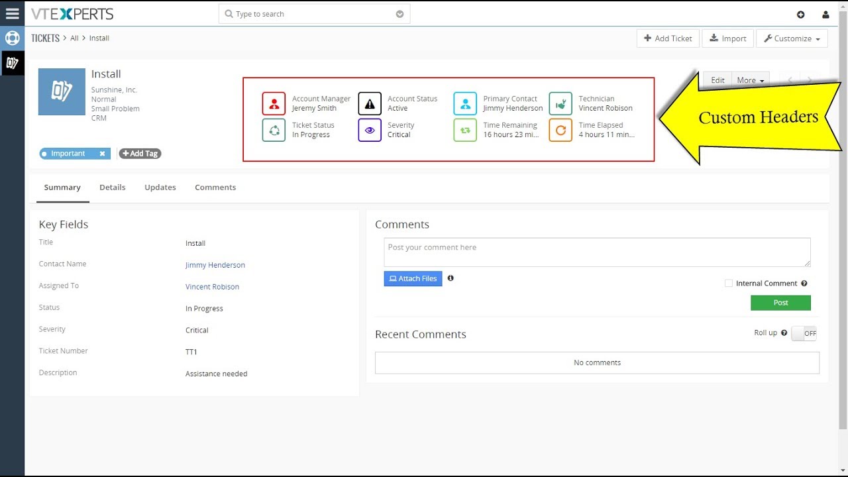Click the TT1 ticket number value
The image size is (848, 477).
pyautogui.click(x=191, y=352)
